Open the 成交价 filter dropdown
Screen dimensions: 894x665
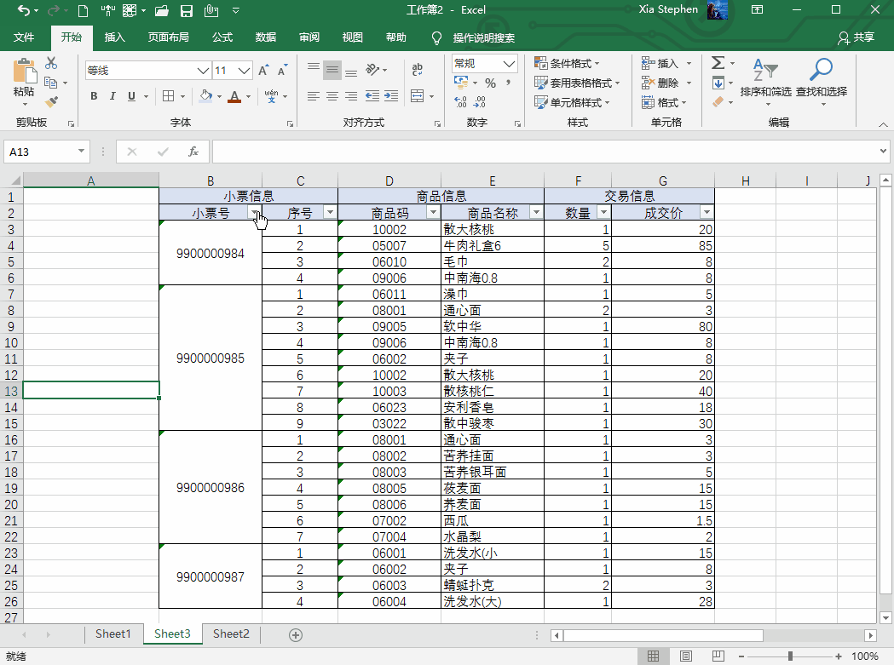pyautogui.click(x=707, y=213)
